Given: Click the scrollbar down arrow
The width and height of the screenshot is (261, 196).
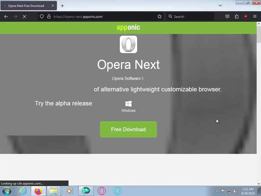Looking at the screenshot, I should click(x=259, y=184).
